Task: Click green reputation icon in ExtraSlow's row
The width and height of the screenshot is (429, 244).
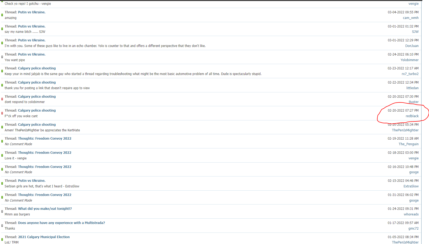Action: click(2, 183)
